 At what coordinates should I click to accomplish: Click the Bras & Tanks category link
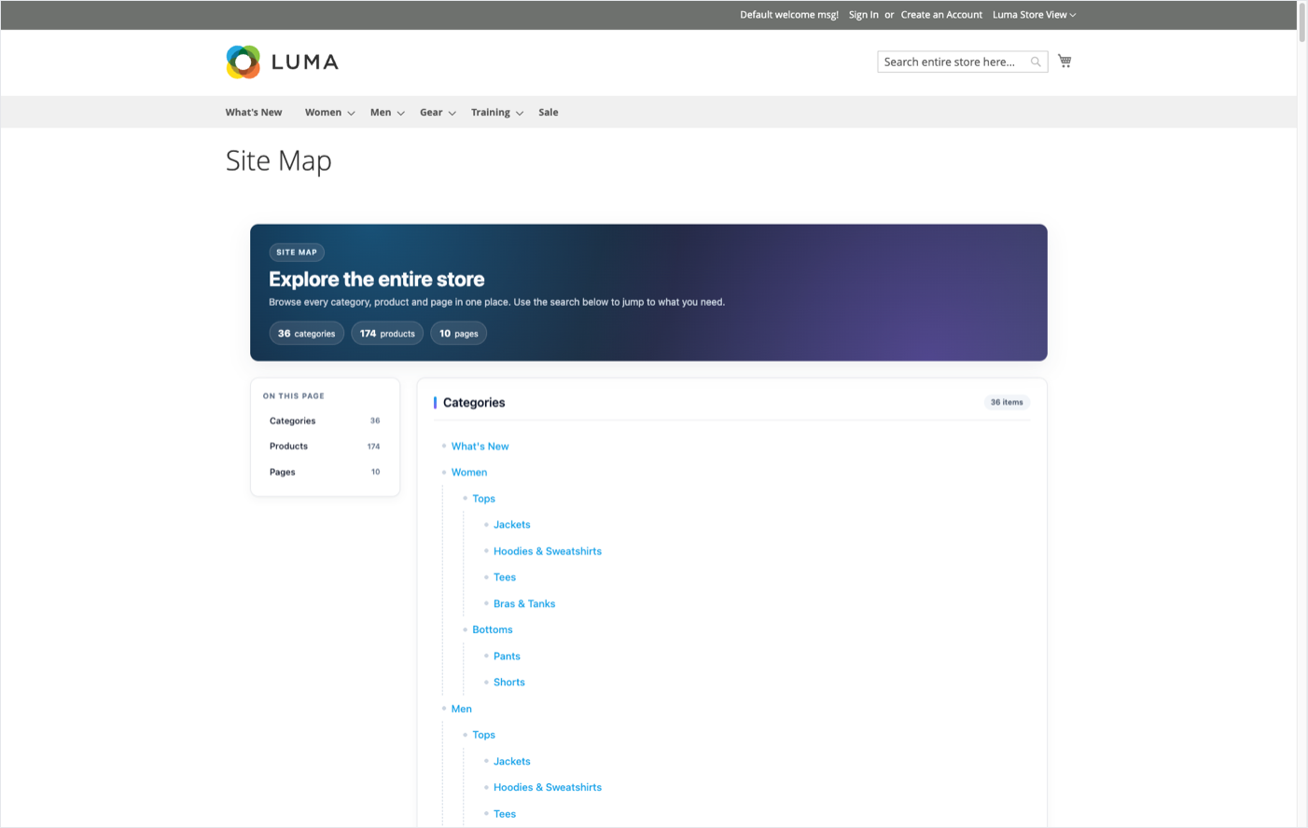pos(524,603)
